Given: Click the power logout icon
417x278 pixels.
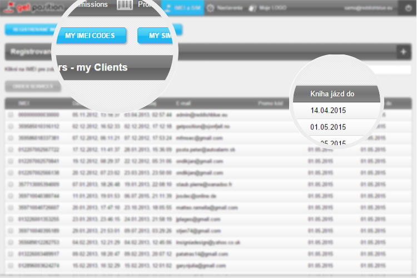Looking at the screenshot, I should point(408,8).
